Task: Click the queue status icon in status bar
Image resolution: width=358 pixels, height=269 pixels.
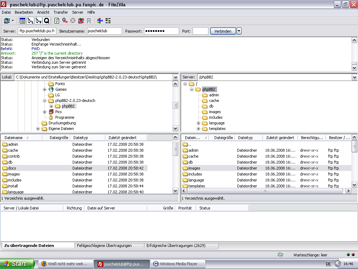Action: pyautogui.click(x=280, y=255)
